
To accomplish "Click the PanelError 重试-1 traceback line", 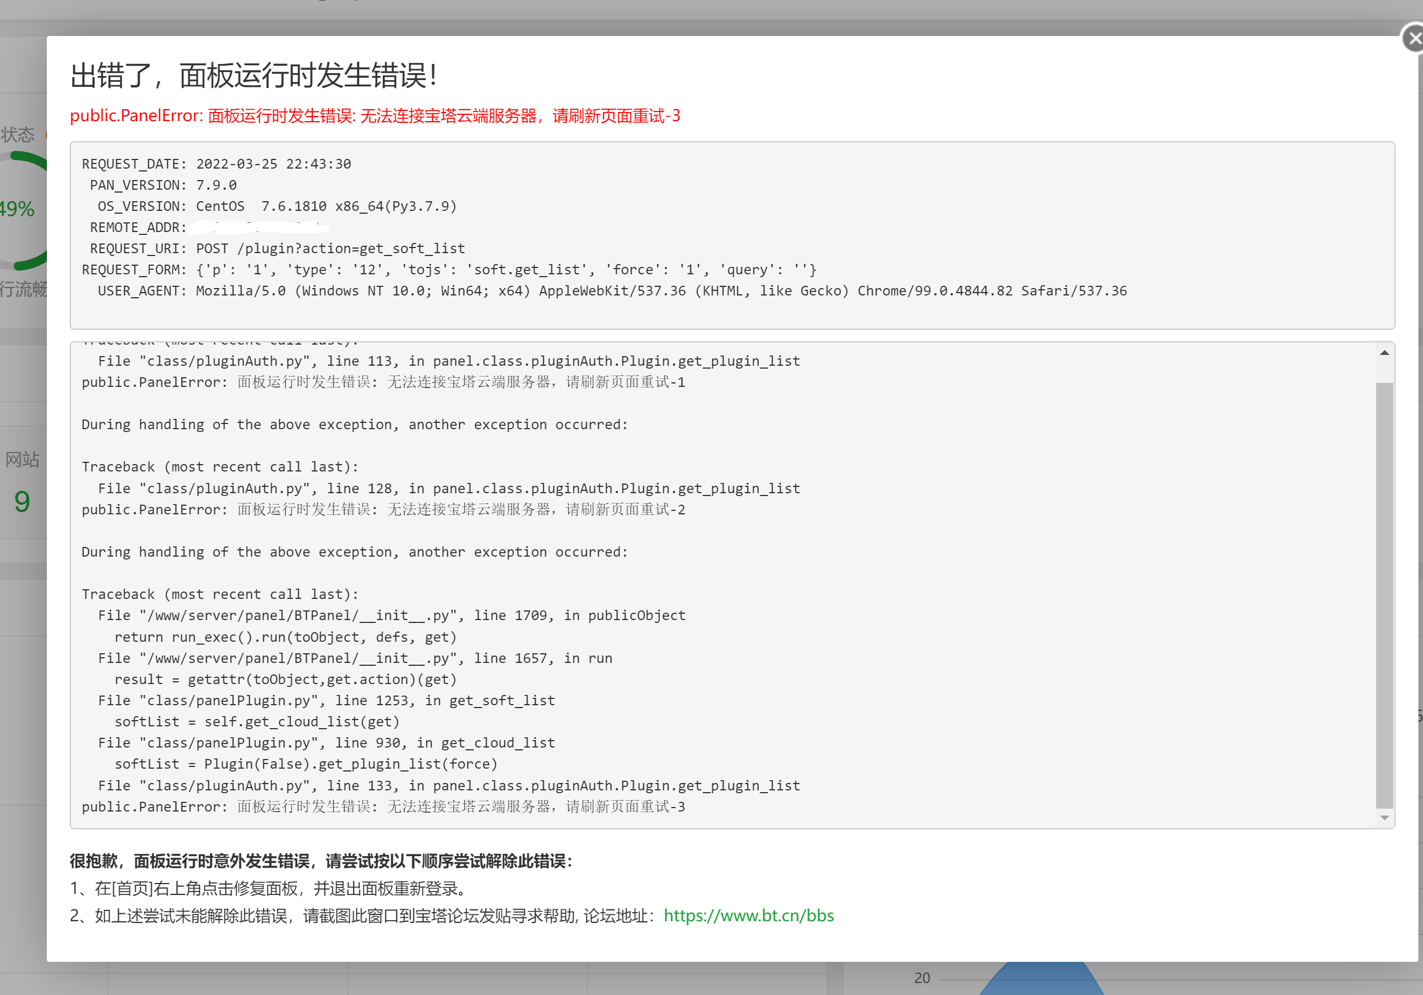I will (x=383, y=382).
